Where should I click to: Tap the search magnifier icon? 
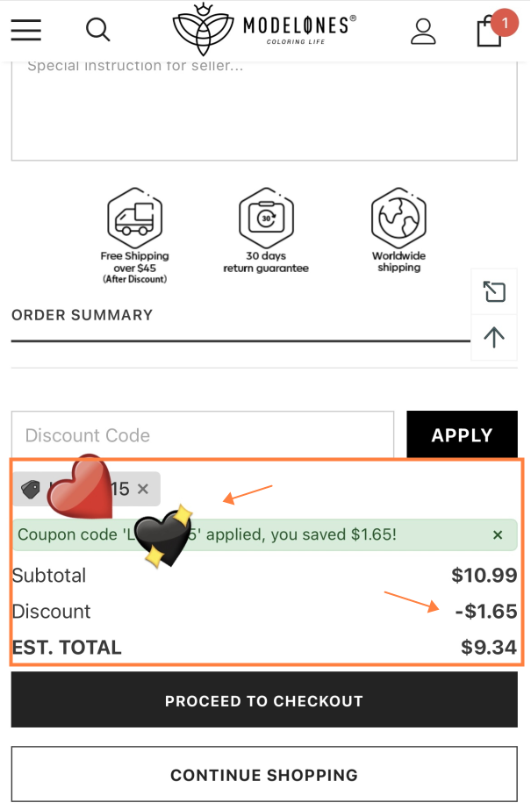(97, 30)
